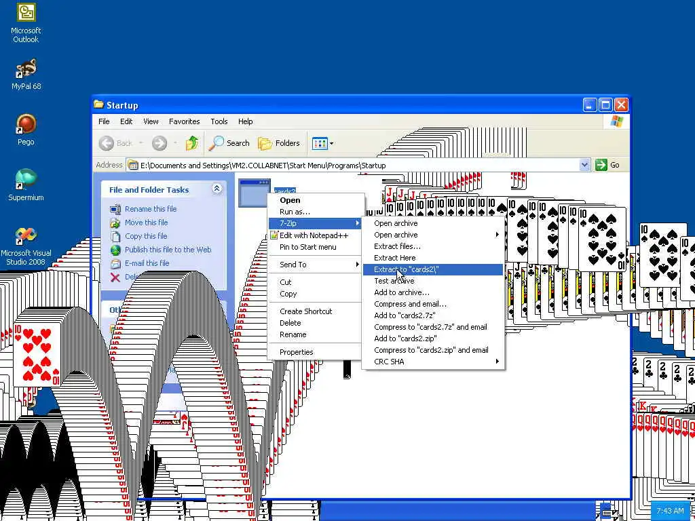695x521 pixels.
Task: Choose Delete in context menu
Action: 315,323
